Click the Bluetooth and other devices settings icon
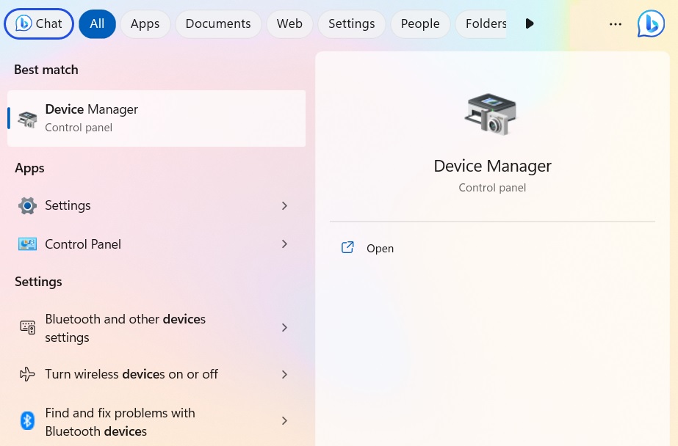This screenshot has width=678, height=446. click(27, 327)
